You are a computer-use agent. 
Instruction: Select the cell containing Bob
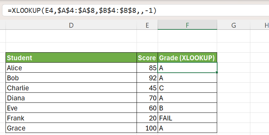[71, 78]
